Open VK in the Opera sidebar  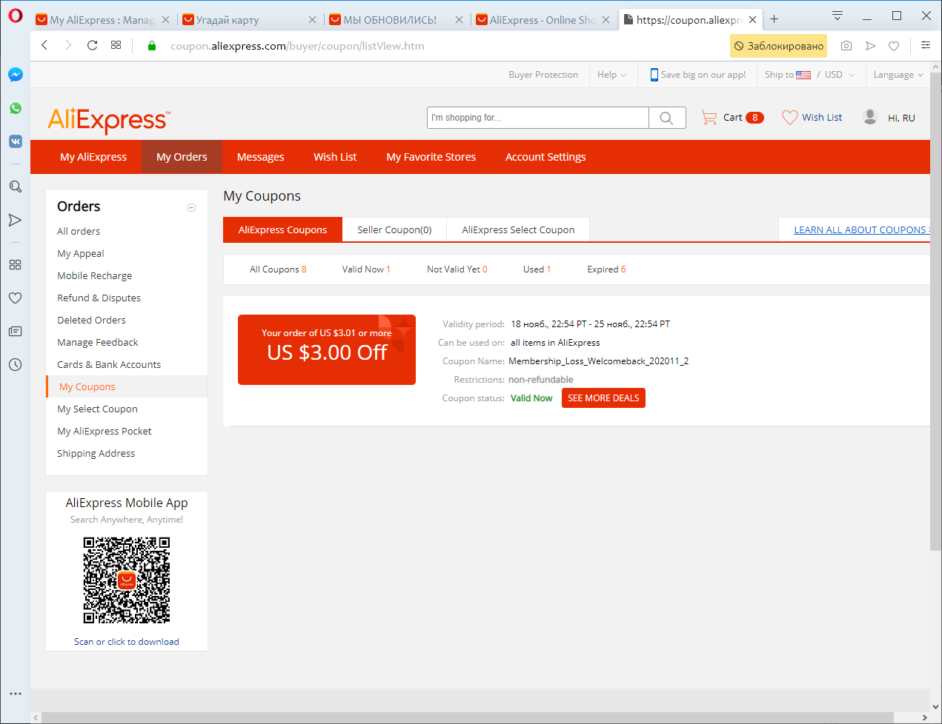click(x=16, y=141)
